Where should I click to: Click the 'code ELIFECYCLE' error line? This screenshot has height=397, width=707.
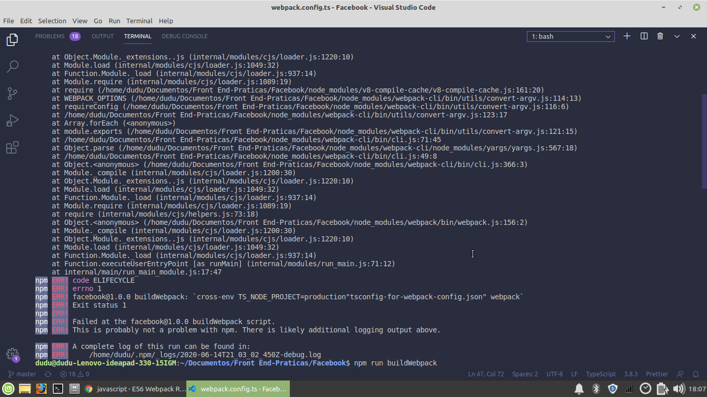click(104, 280)
